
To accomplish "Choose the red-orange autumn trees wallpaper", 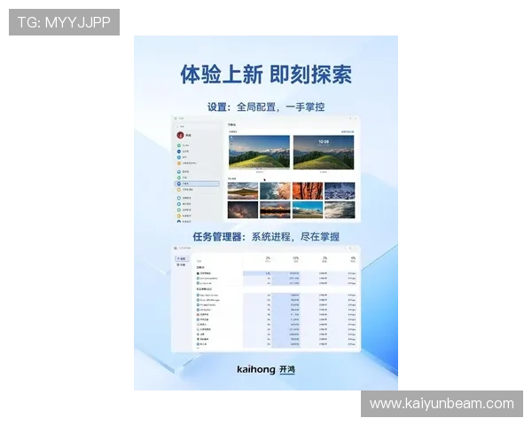I will (x=308, y=191).
